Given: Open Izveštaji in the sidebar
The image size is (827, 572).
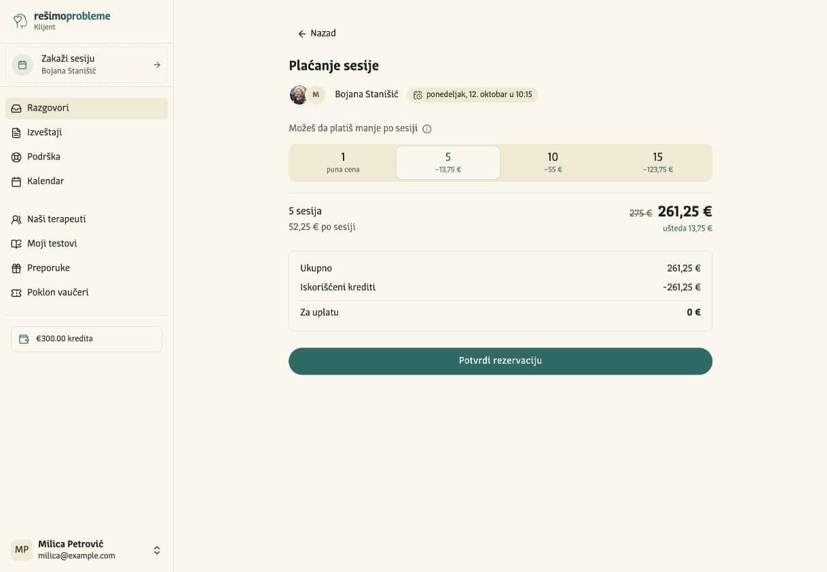Looking at the screenshot, I should (x=87, y=133).
